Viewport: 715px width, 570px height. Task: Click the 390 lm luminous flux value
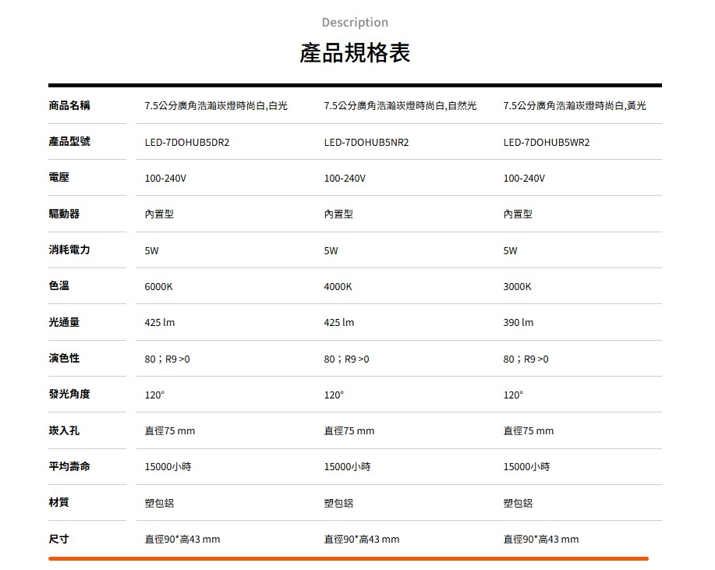[x=518, y=322]
